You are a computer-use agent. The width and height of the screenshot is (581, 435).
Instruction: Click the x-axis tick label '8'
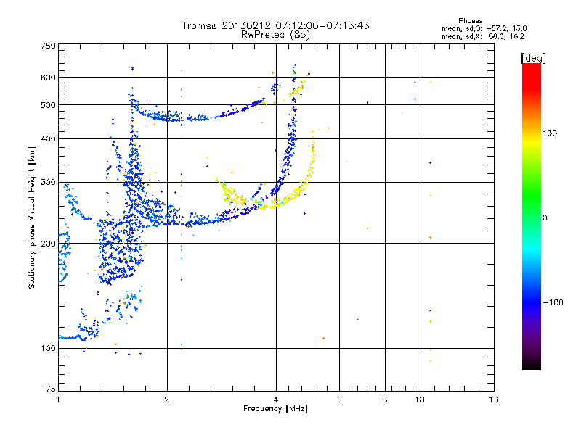pyautogui.click(x=385, y=399)
